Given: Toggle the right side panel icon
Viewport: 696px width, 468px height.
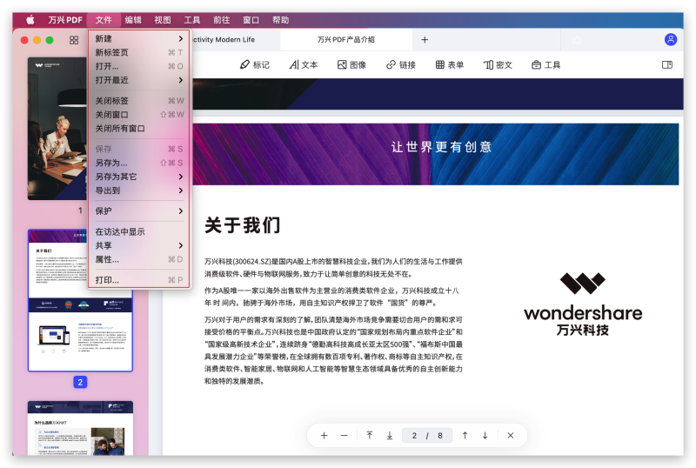Looking at the screenshot, I should pos(667,65).
